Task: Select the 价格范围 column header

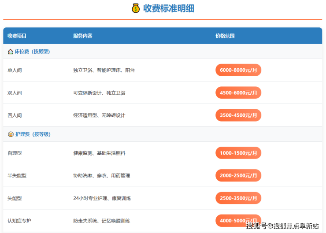Action: click(x=225, y=36)
